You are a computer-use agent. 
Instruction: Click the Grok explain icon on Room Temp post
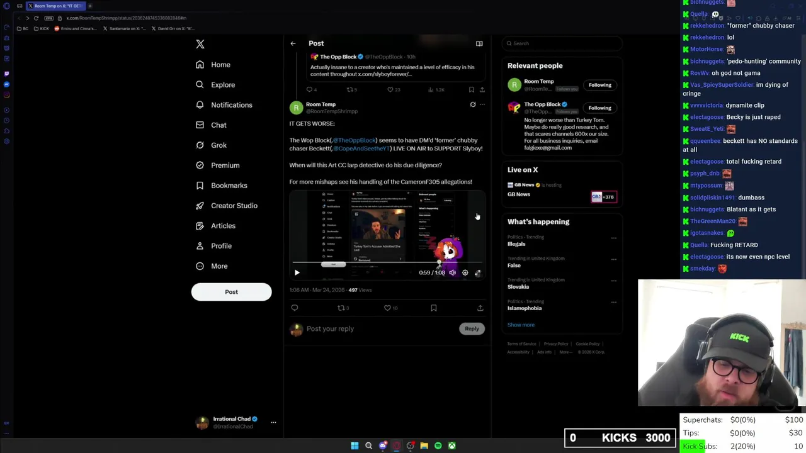(x=473, y=104)
